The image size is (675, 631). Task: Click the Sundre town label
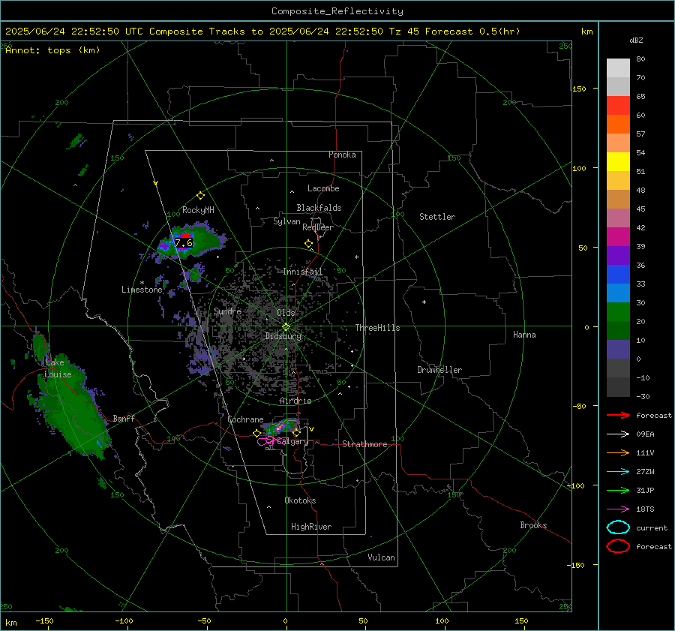pos(228,311)
